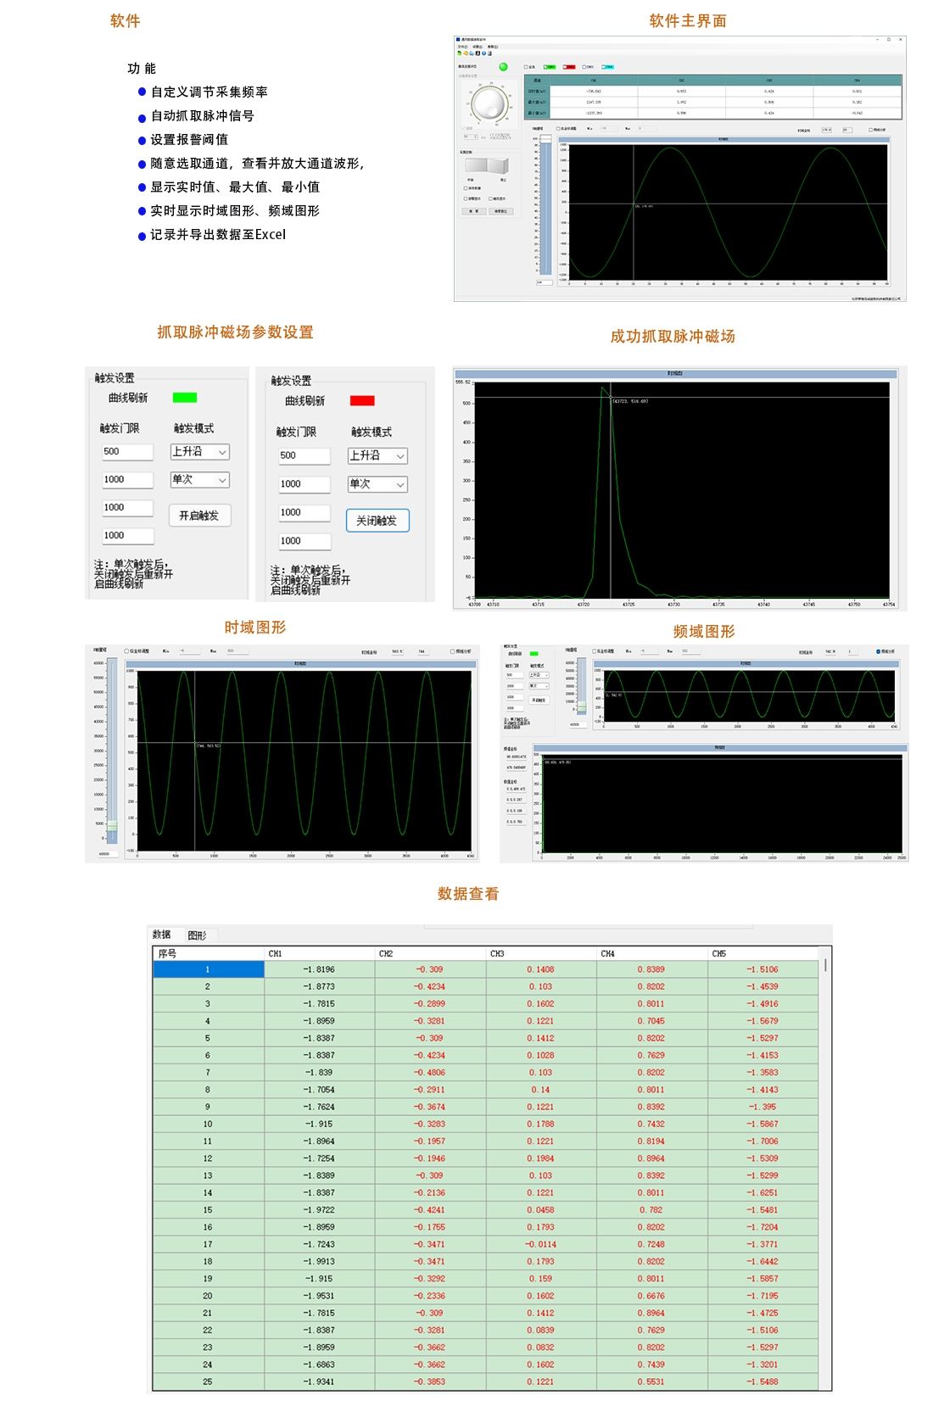Open 上升沿 trigger mode dropdown in left panel

(x=200, y=452)
